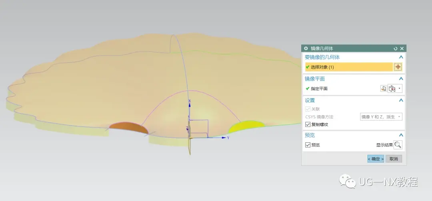The width and height of the screenshot is (432, 201).
Task: Uncheck the 复制螺纹 checkbox
Action: [308, 124]
